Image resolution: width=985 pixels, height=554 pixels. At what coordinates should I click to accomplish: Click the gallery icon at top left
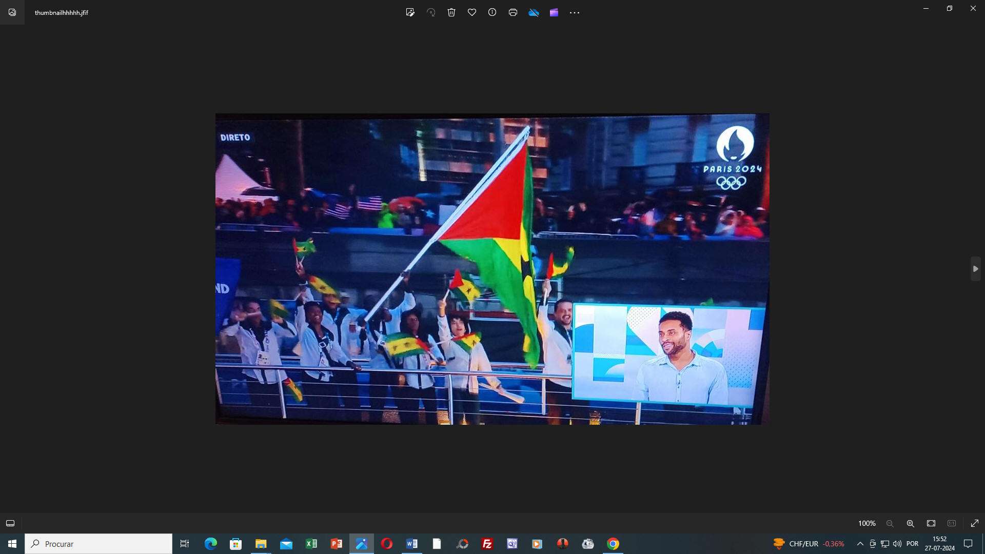[12, 12]
